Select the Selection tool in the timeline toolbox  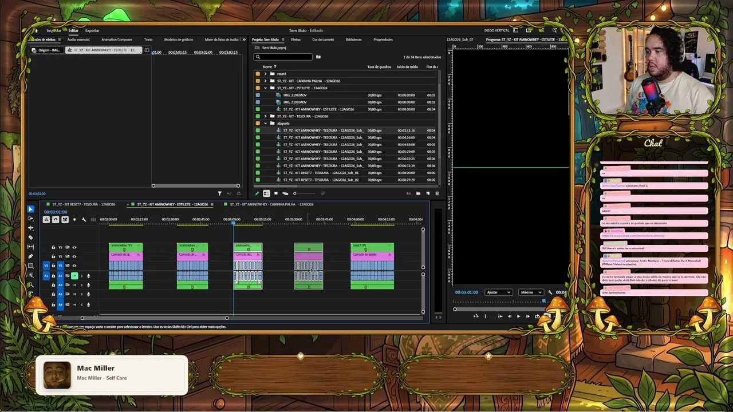tap(31, 209)
